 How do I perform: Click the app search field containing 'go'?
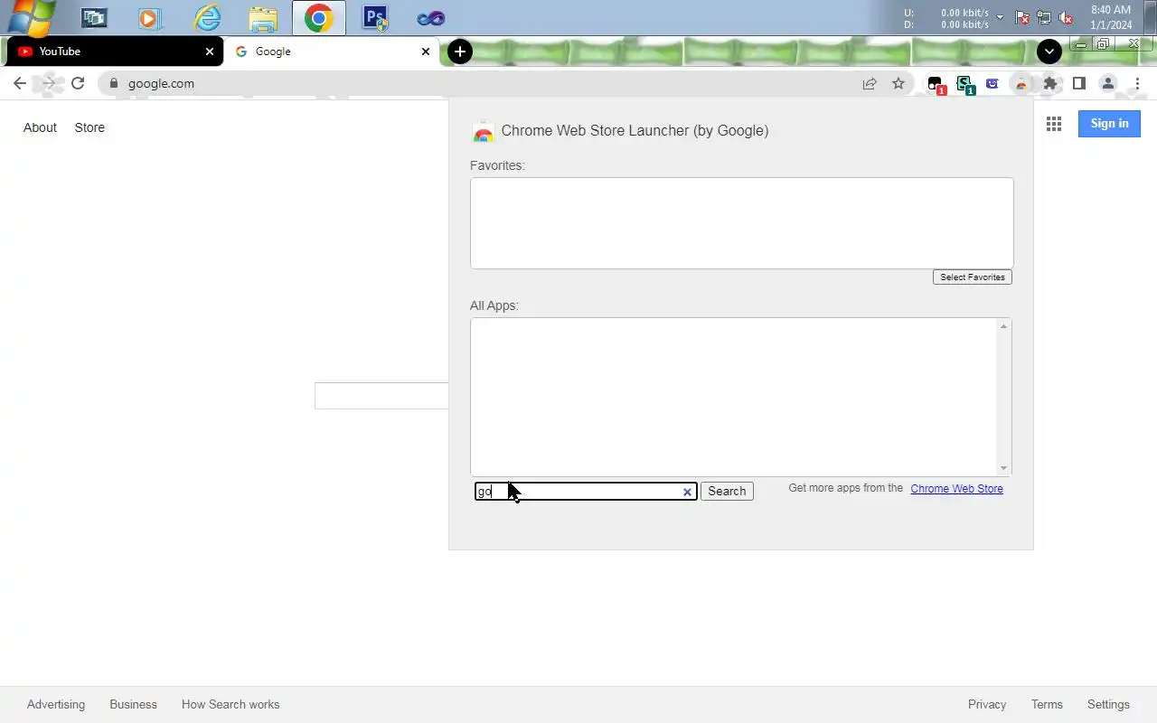(586, 492)
